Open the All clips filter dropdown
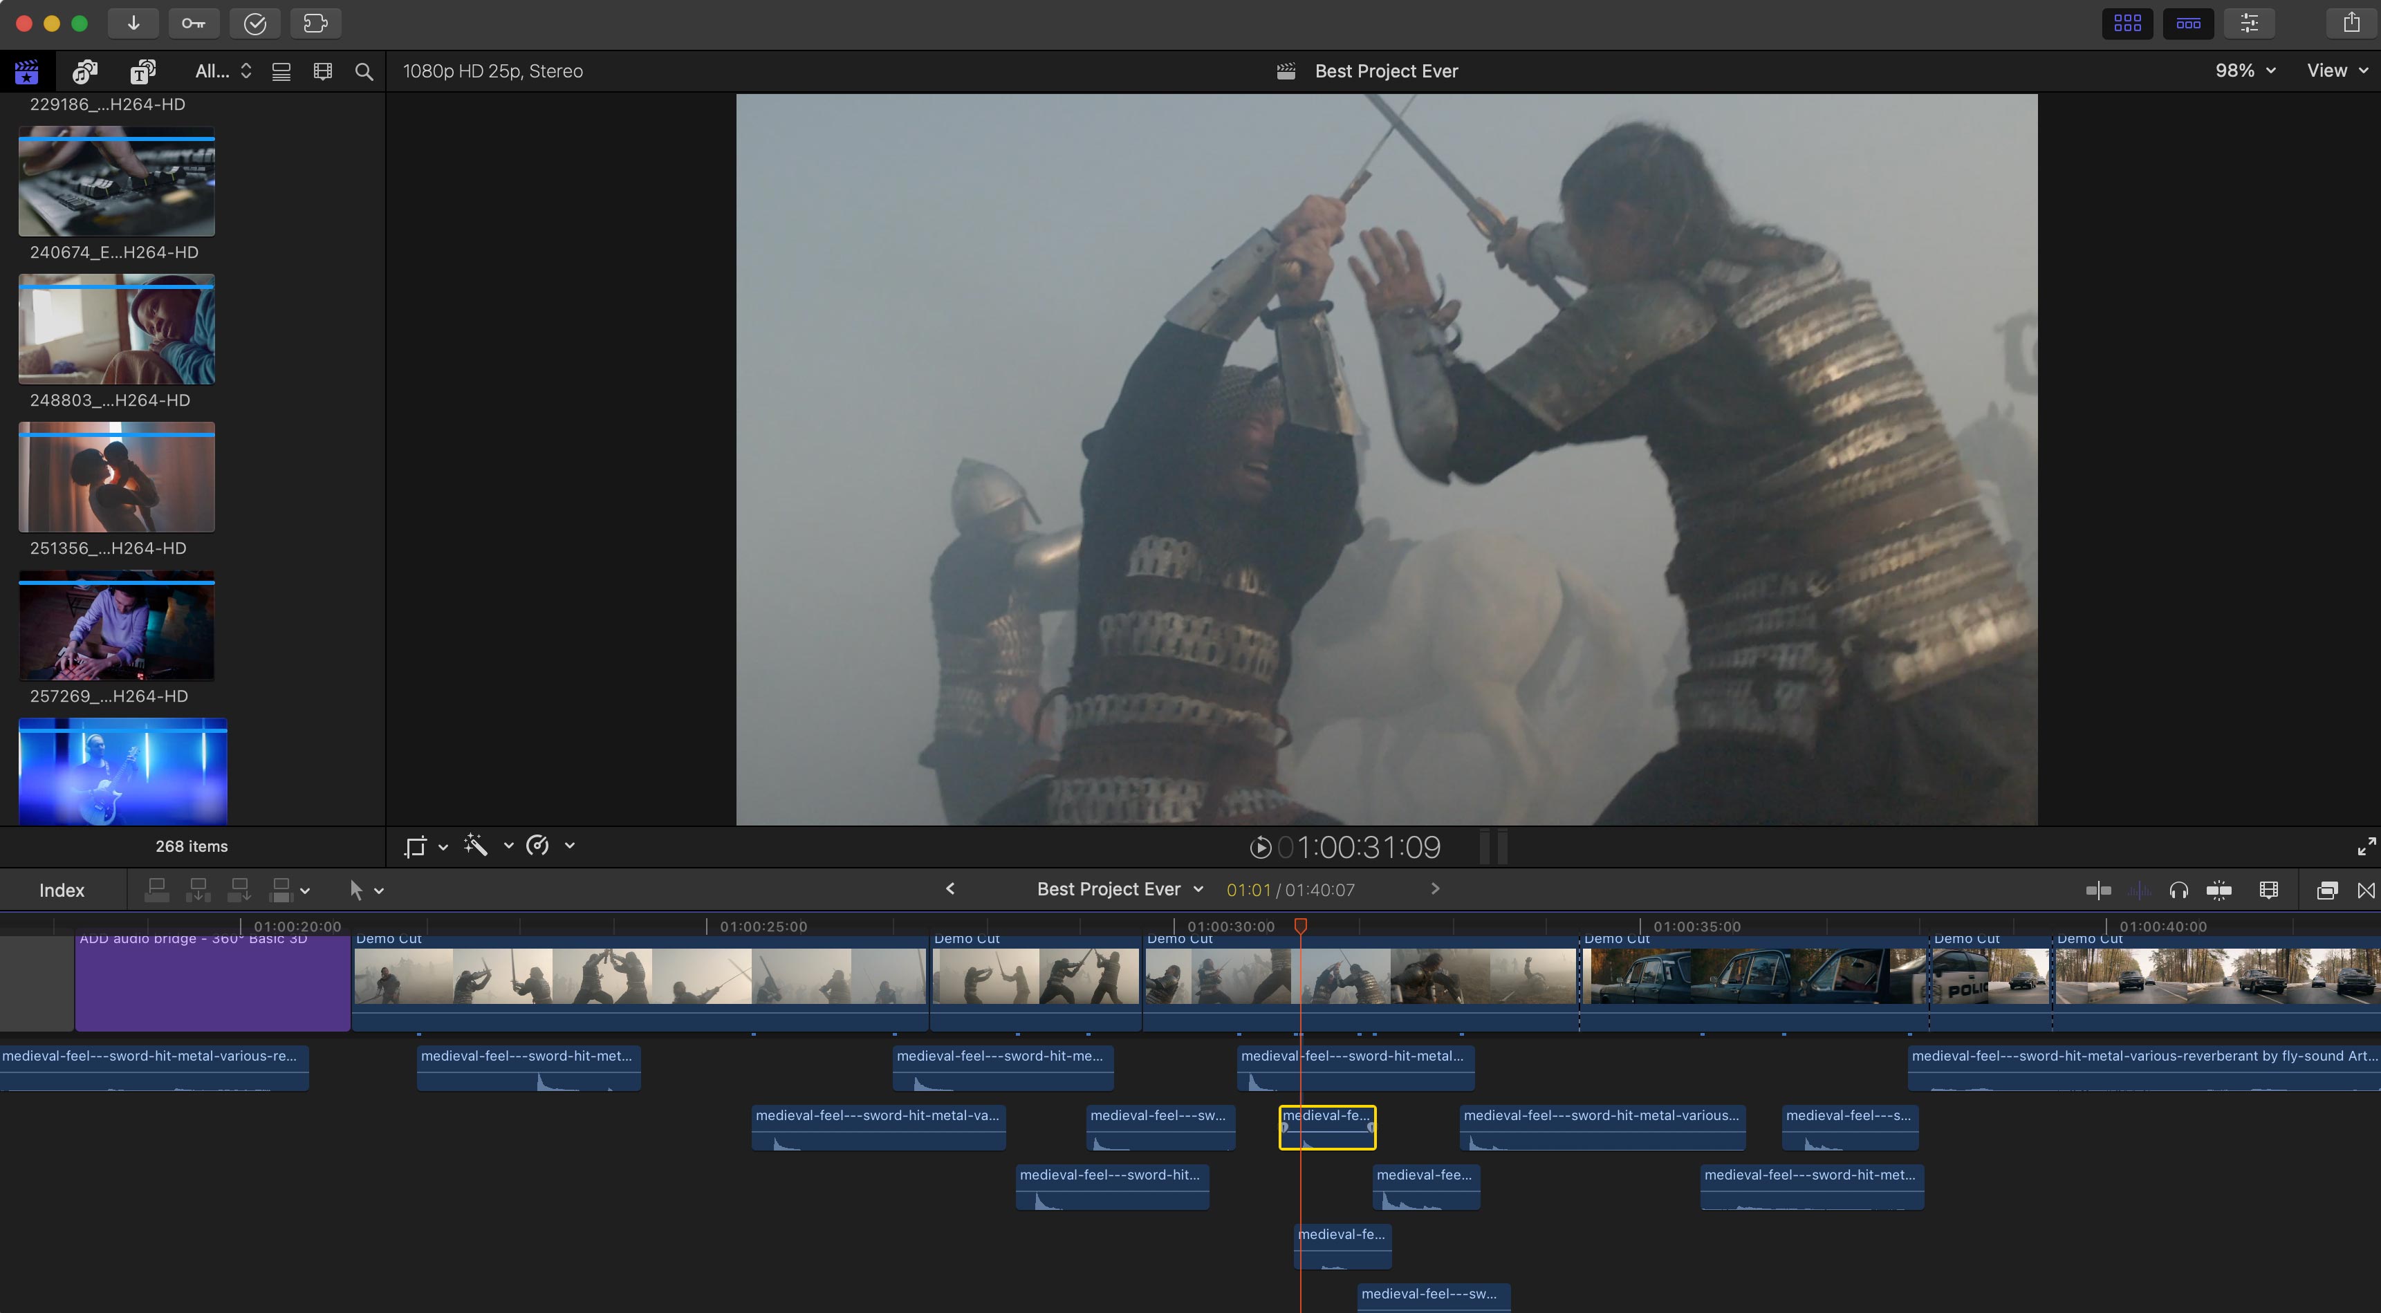This screenshot has width=2381, height=1313. pyautogui.click(x=223, y=71)
